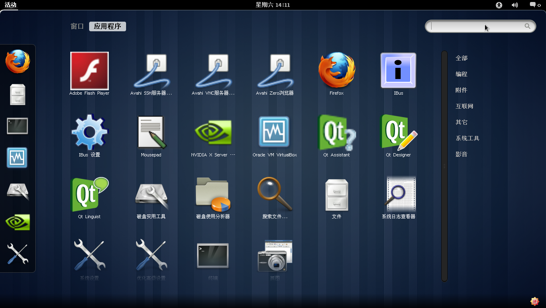Click the Firefox icon in the dash
This screenshot has width=546, height=308.
point(18,61)
